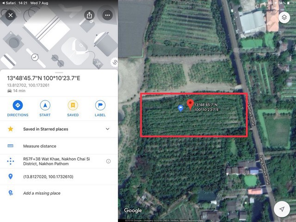Return to Safari via back link
The image size is (296, 222).
pyautogui.click(x=9, y=3)
